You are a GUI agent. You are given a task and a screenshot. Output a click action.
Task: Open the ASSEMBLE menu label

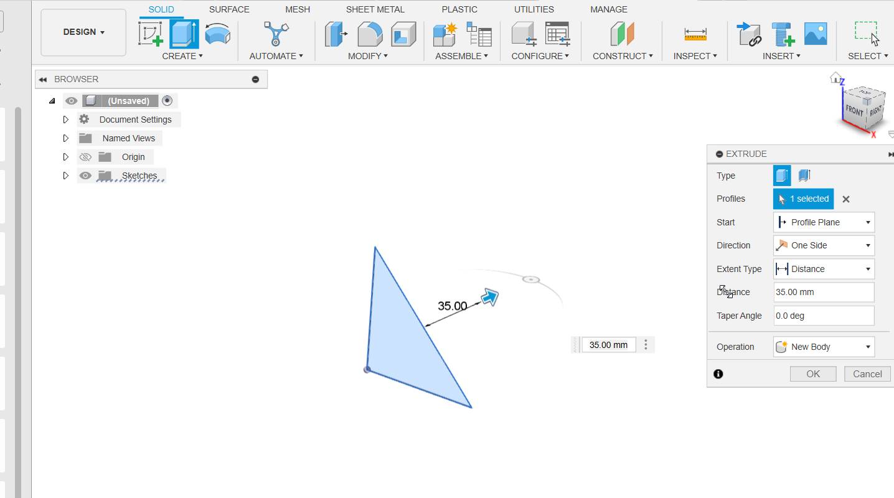coord(461,56)
